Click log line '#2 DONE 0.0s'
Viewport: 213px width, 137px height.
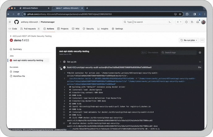tap(75, 104)
